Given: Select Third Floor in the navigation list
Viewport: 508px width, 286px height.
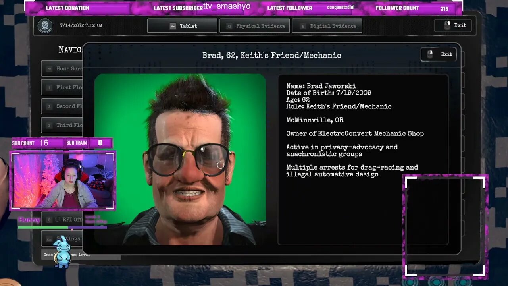Looking at the screenshot, I should coord(62,125).
